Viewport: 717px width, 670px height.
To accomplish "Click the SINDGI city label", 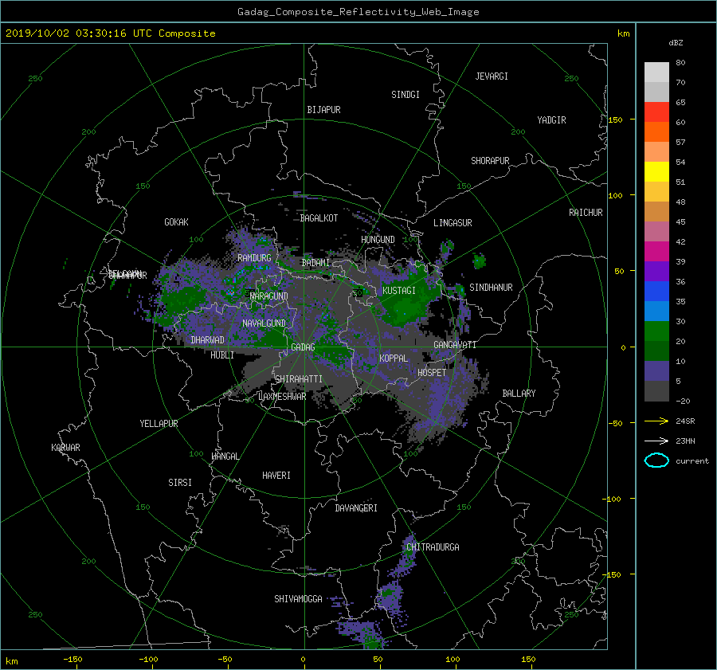I will (x=406, y=95).
